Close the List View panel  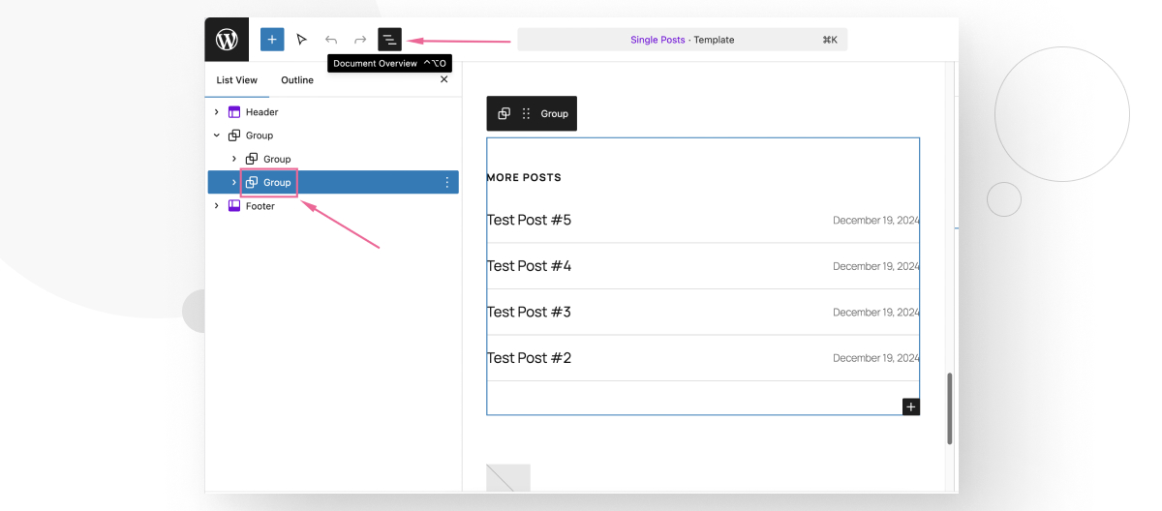(444, 79)
